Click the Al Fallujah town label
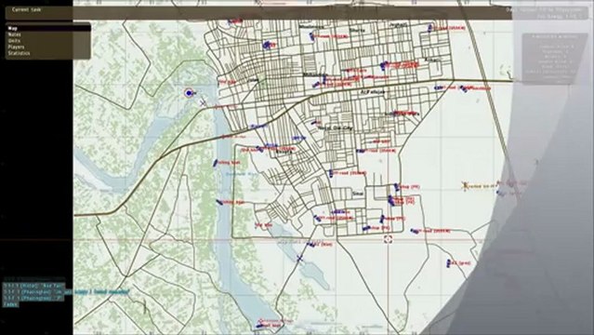594x335 pixels. [373, 92]
